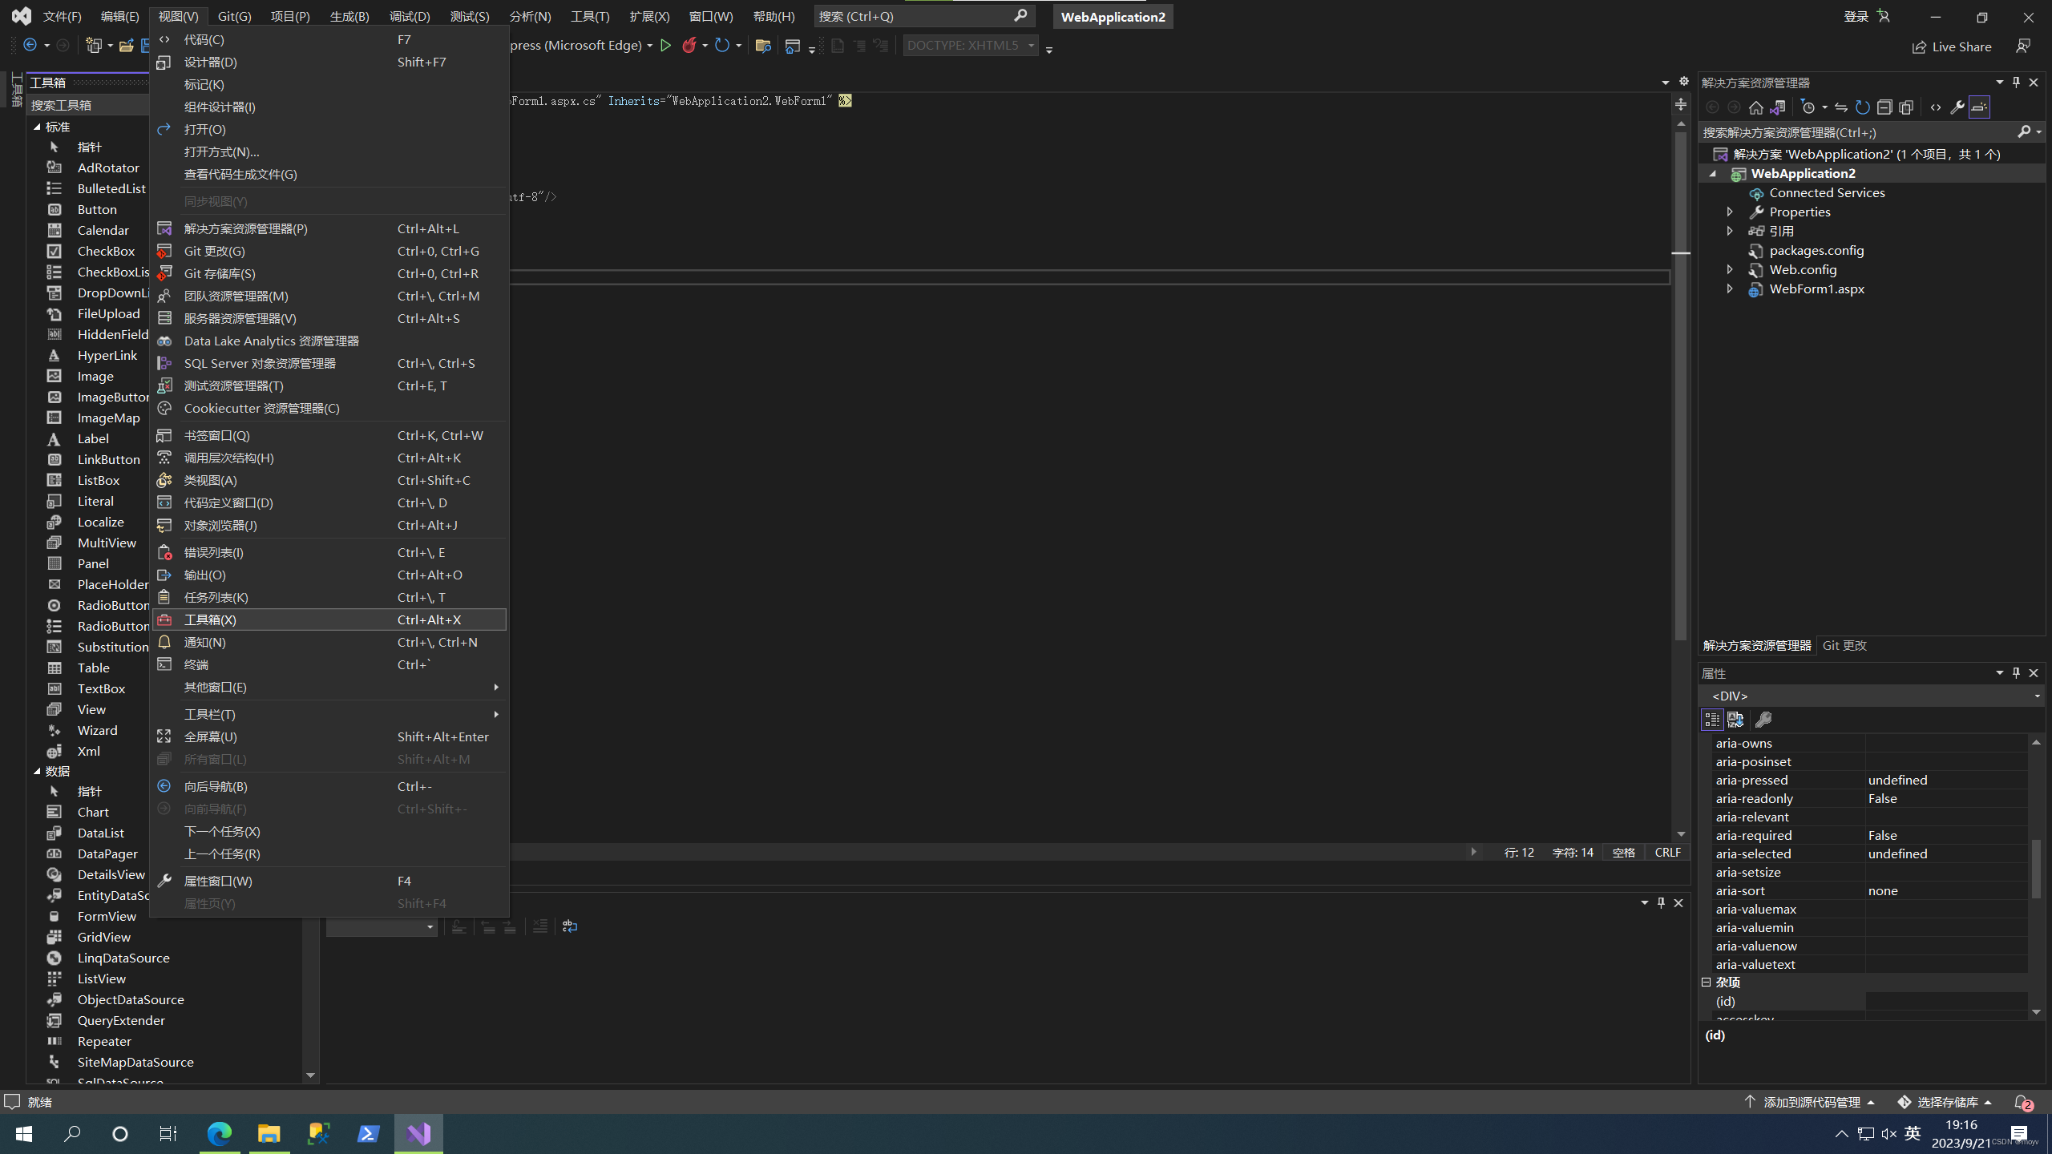The image size is (2052, 1154).
Task: Click Collapse All icon in Solution Explorer
Action: click(x=1884, y=107)
